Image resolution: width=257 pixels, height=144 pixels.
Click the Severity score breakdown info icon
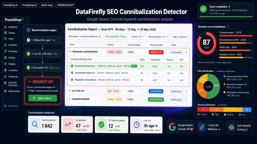(228, 27)
